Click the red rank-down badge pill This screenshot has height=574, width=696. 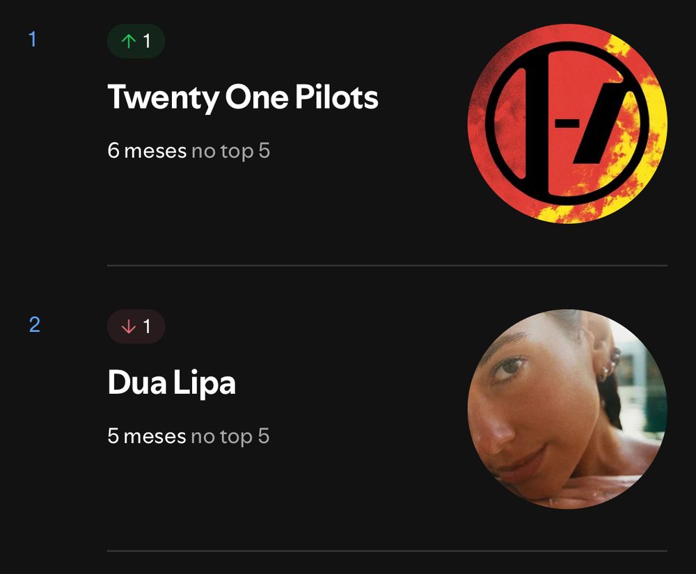[136, 326]
